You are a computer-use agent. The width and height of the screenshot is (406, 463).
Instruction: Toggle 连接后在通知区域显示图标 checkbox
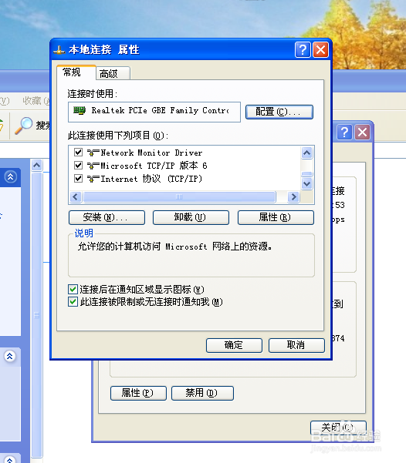point(73,289)
